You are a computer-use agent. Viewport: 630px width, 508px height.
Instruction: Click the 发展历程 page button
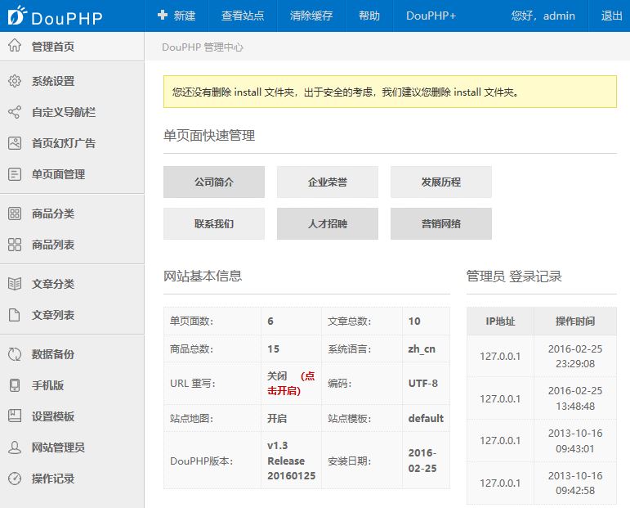[440, 182]
